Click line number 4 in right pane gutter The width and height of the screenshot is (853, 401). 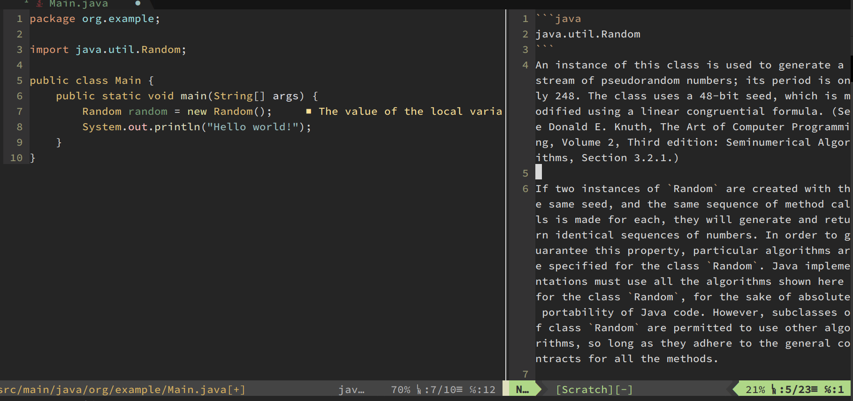coord(526,65)
